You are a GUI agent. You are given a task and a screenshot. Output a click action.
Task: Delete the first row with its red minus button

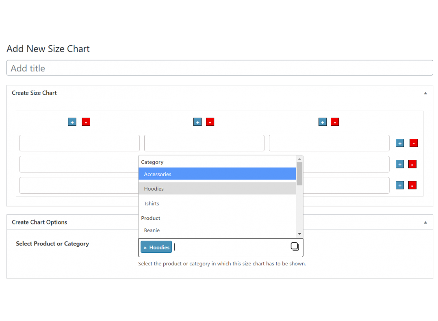[414, 143]
